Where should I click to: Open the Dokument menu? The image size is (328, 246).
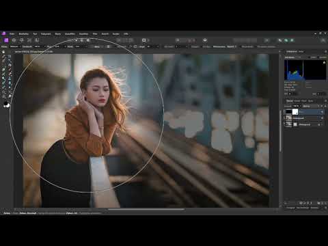[46, 33]
